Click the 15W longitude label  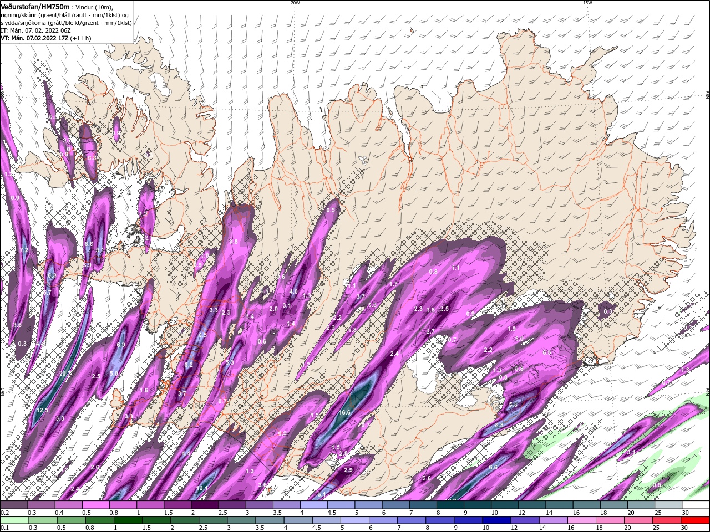pos(587,3)
